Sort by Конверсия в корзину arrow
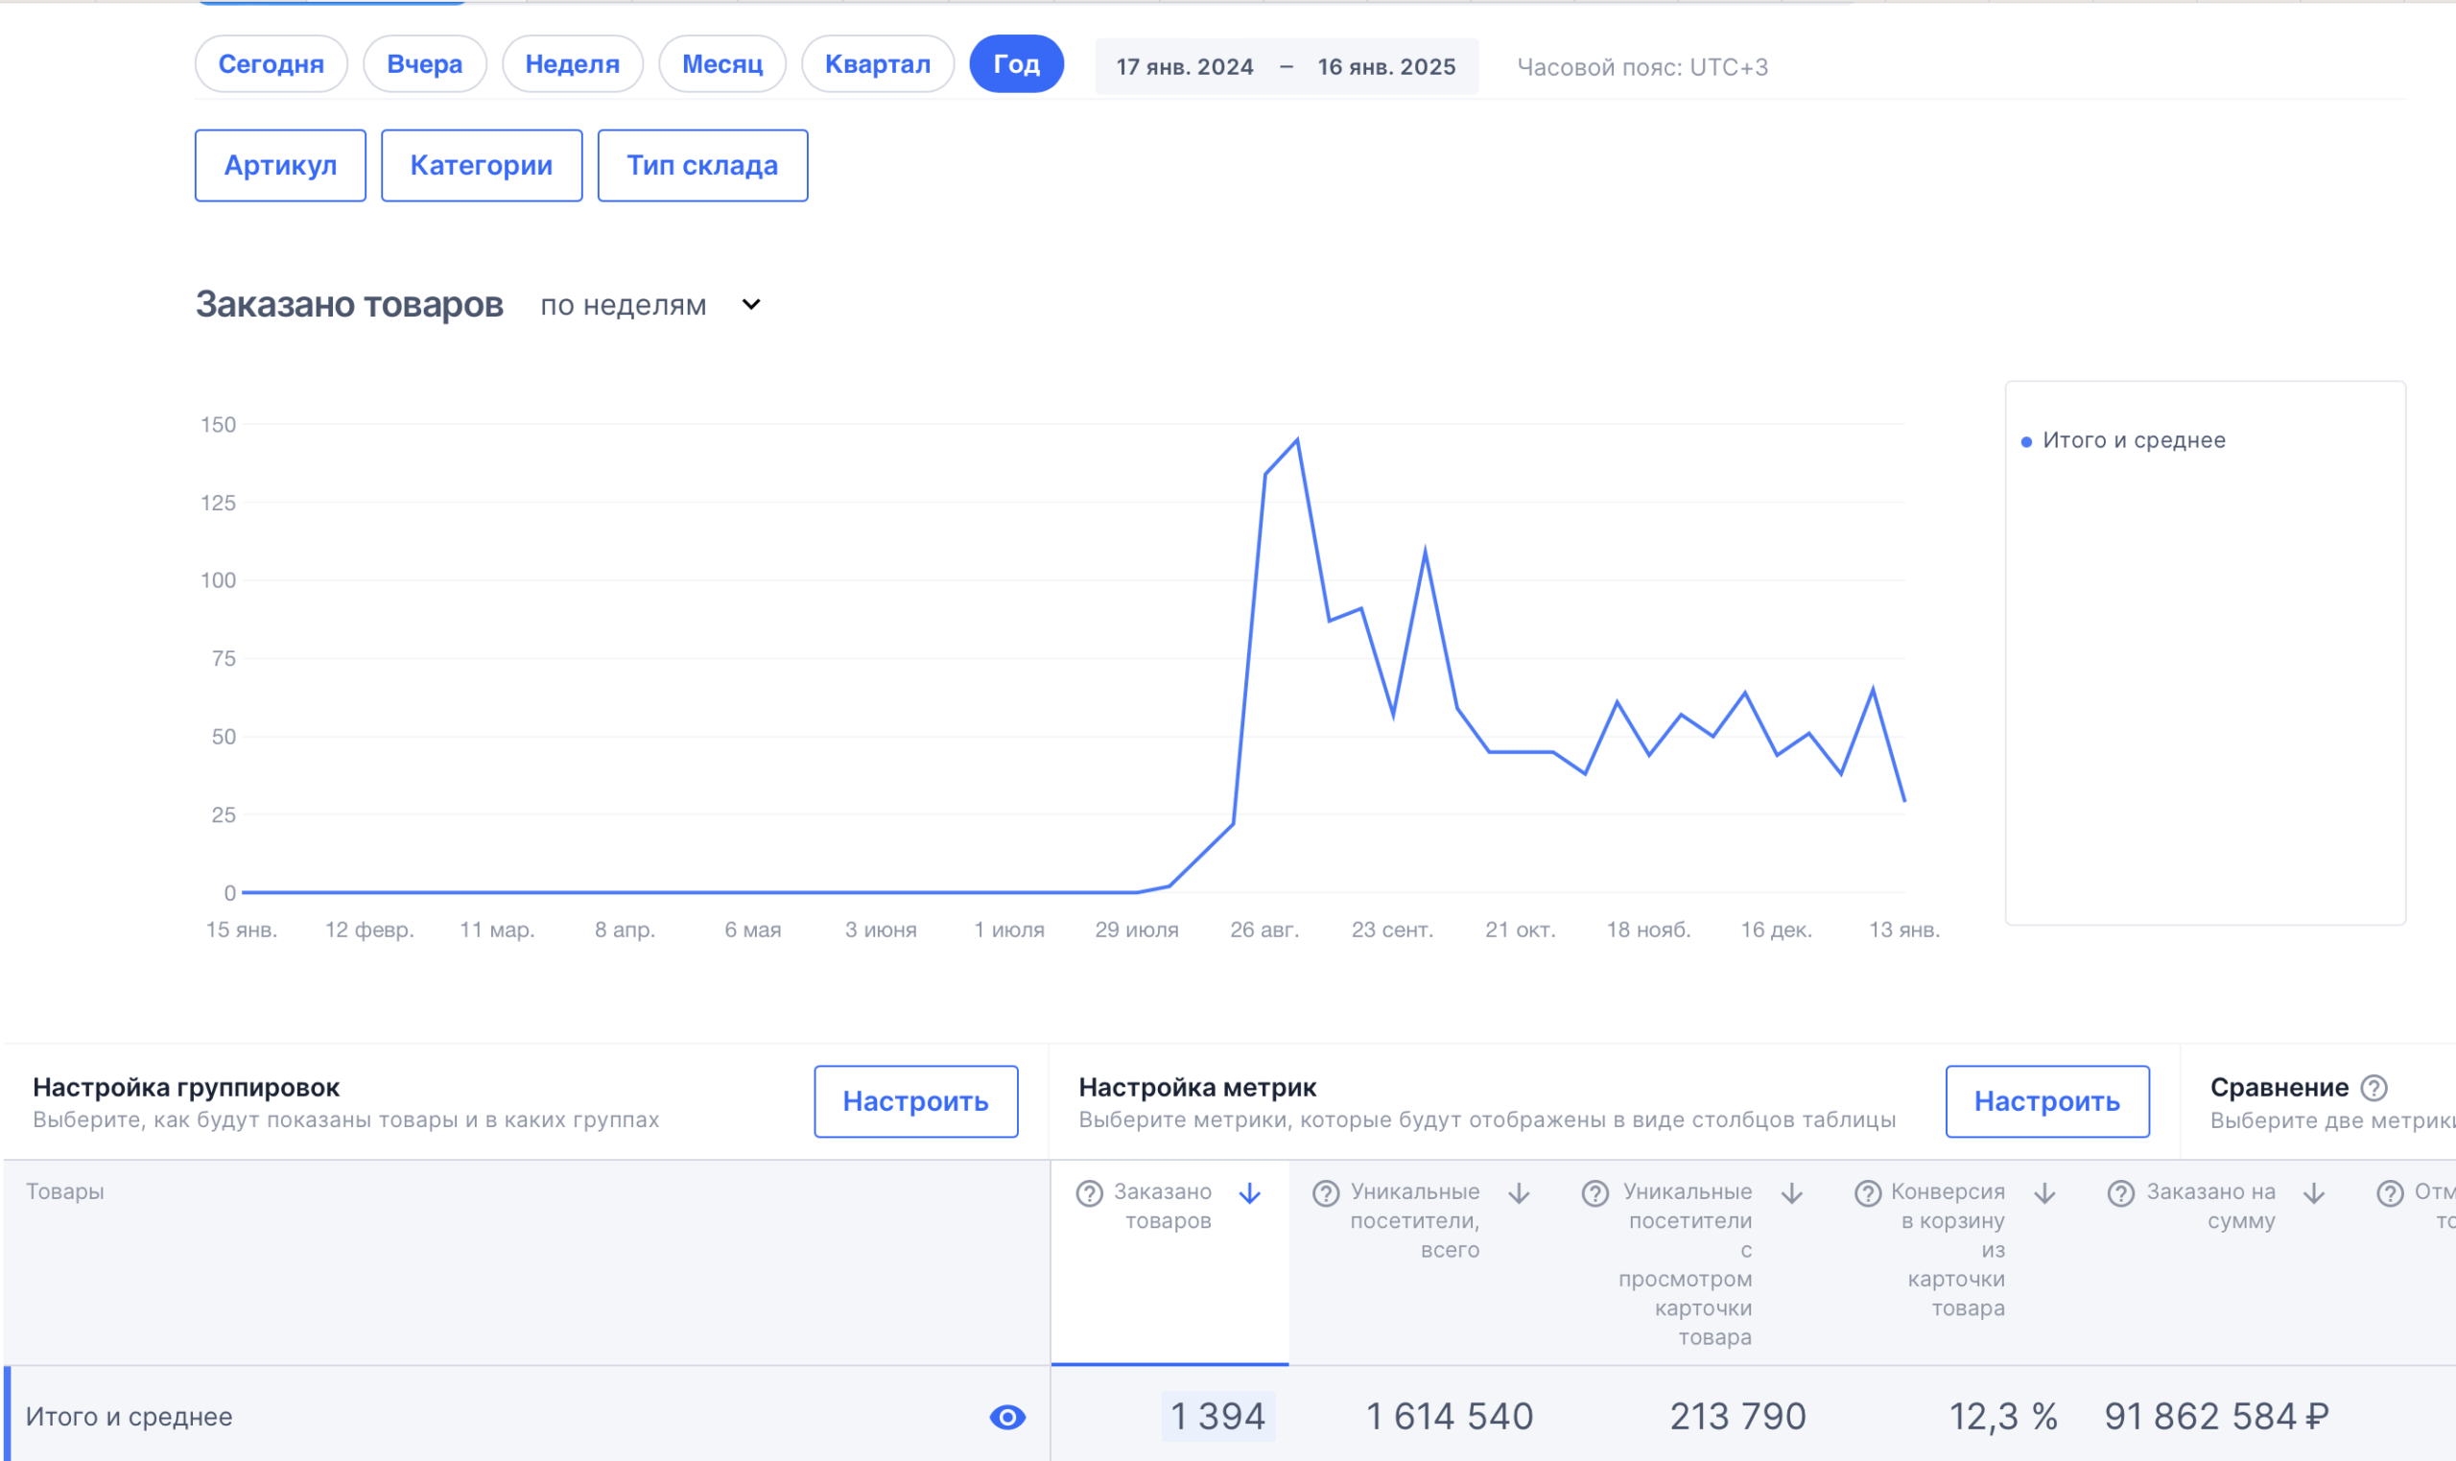The width and height of the screenshot is (2456, 1461). tap(2044, 1193)
